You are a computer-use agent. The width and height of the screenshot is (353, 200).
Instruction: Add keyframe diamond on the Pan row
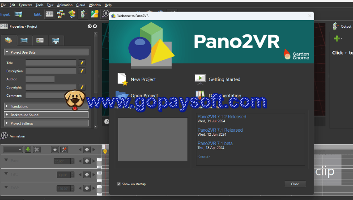coord(87,161)
